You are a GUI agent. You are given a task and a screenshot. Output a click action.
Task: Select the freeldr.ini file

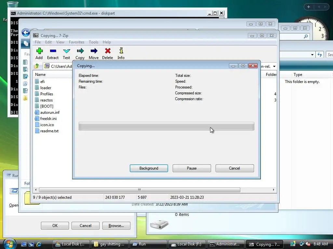48,119
